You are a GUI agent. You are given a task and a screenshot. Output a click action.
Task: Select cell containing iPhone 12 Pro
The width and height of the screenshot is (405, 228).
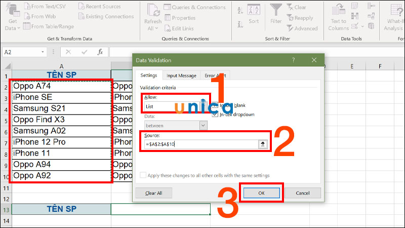pos(61,142)
